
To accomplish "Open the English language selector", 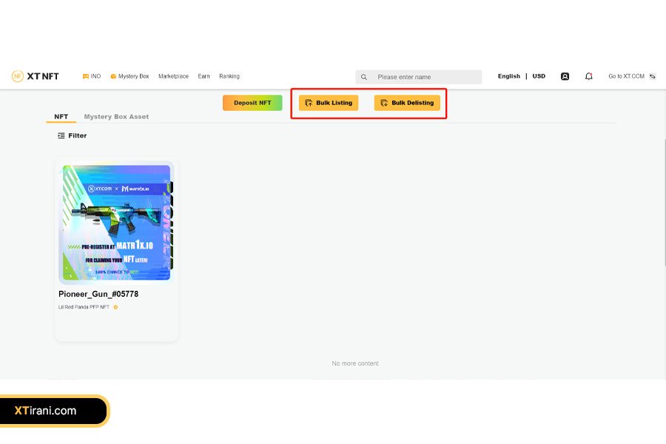I will click(x=509, y=76).
